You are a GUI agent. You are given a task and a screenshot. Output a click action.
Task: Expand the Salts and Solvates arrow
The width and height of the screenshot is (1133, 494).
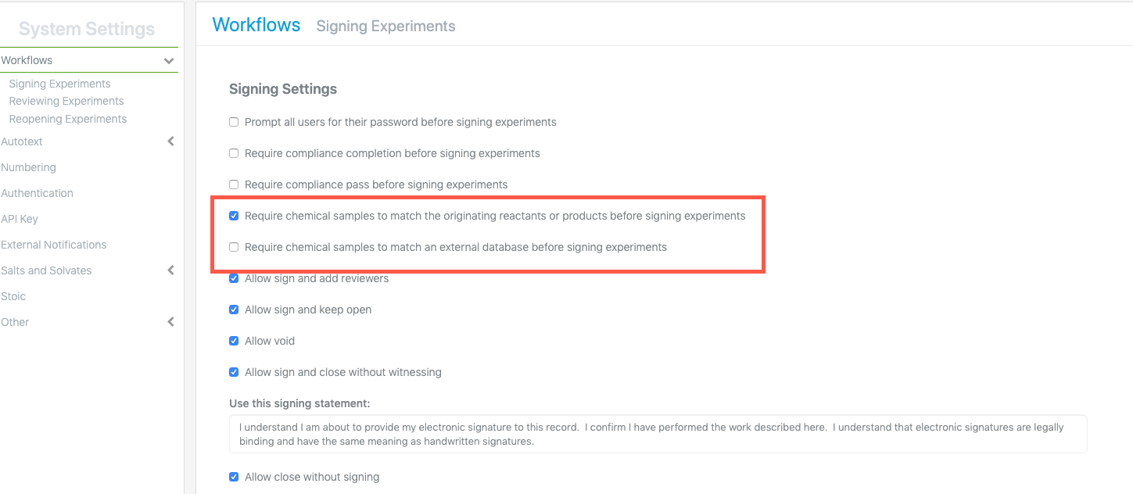(x=170, y=270)
